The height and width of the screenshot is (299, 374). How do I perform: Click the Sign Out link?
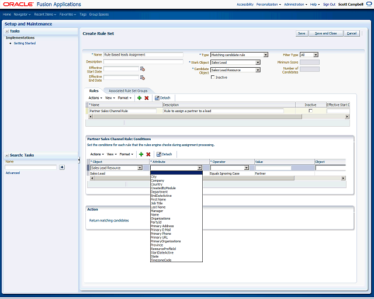(x=329, y=4)
